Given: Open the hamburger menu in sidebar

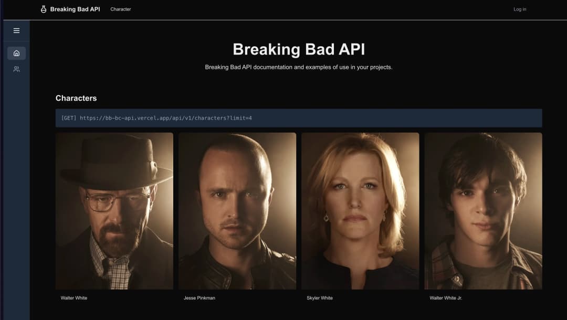Looking at the screenshot, I should coord(17,31).
